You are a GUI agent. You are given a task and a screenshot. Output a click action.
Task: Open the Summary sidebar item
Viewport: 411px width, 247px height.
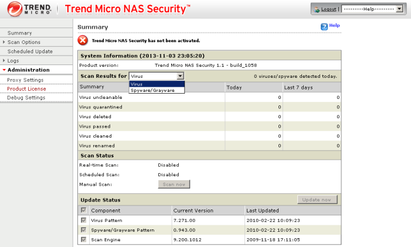[x=20, y=33]
